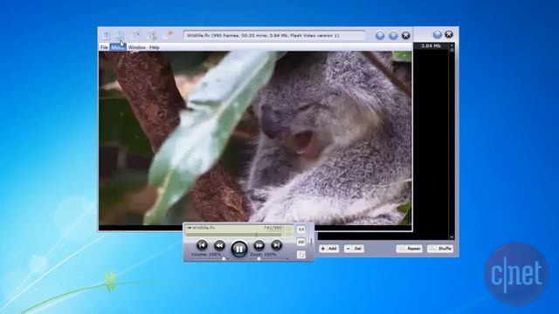Click the blue question-mark help button in the player header

pos(380,35)
